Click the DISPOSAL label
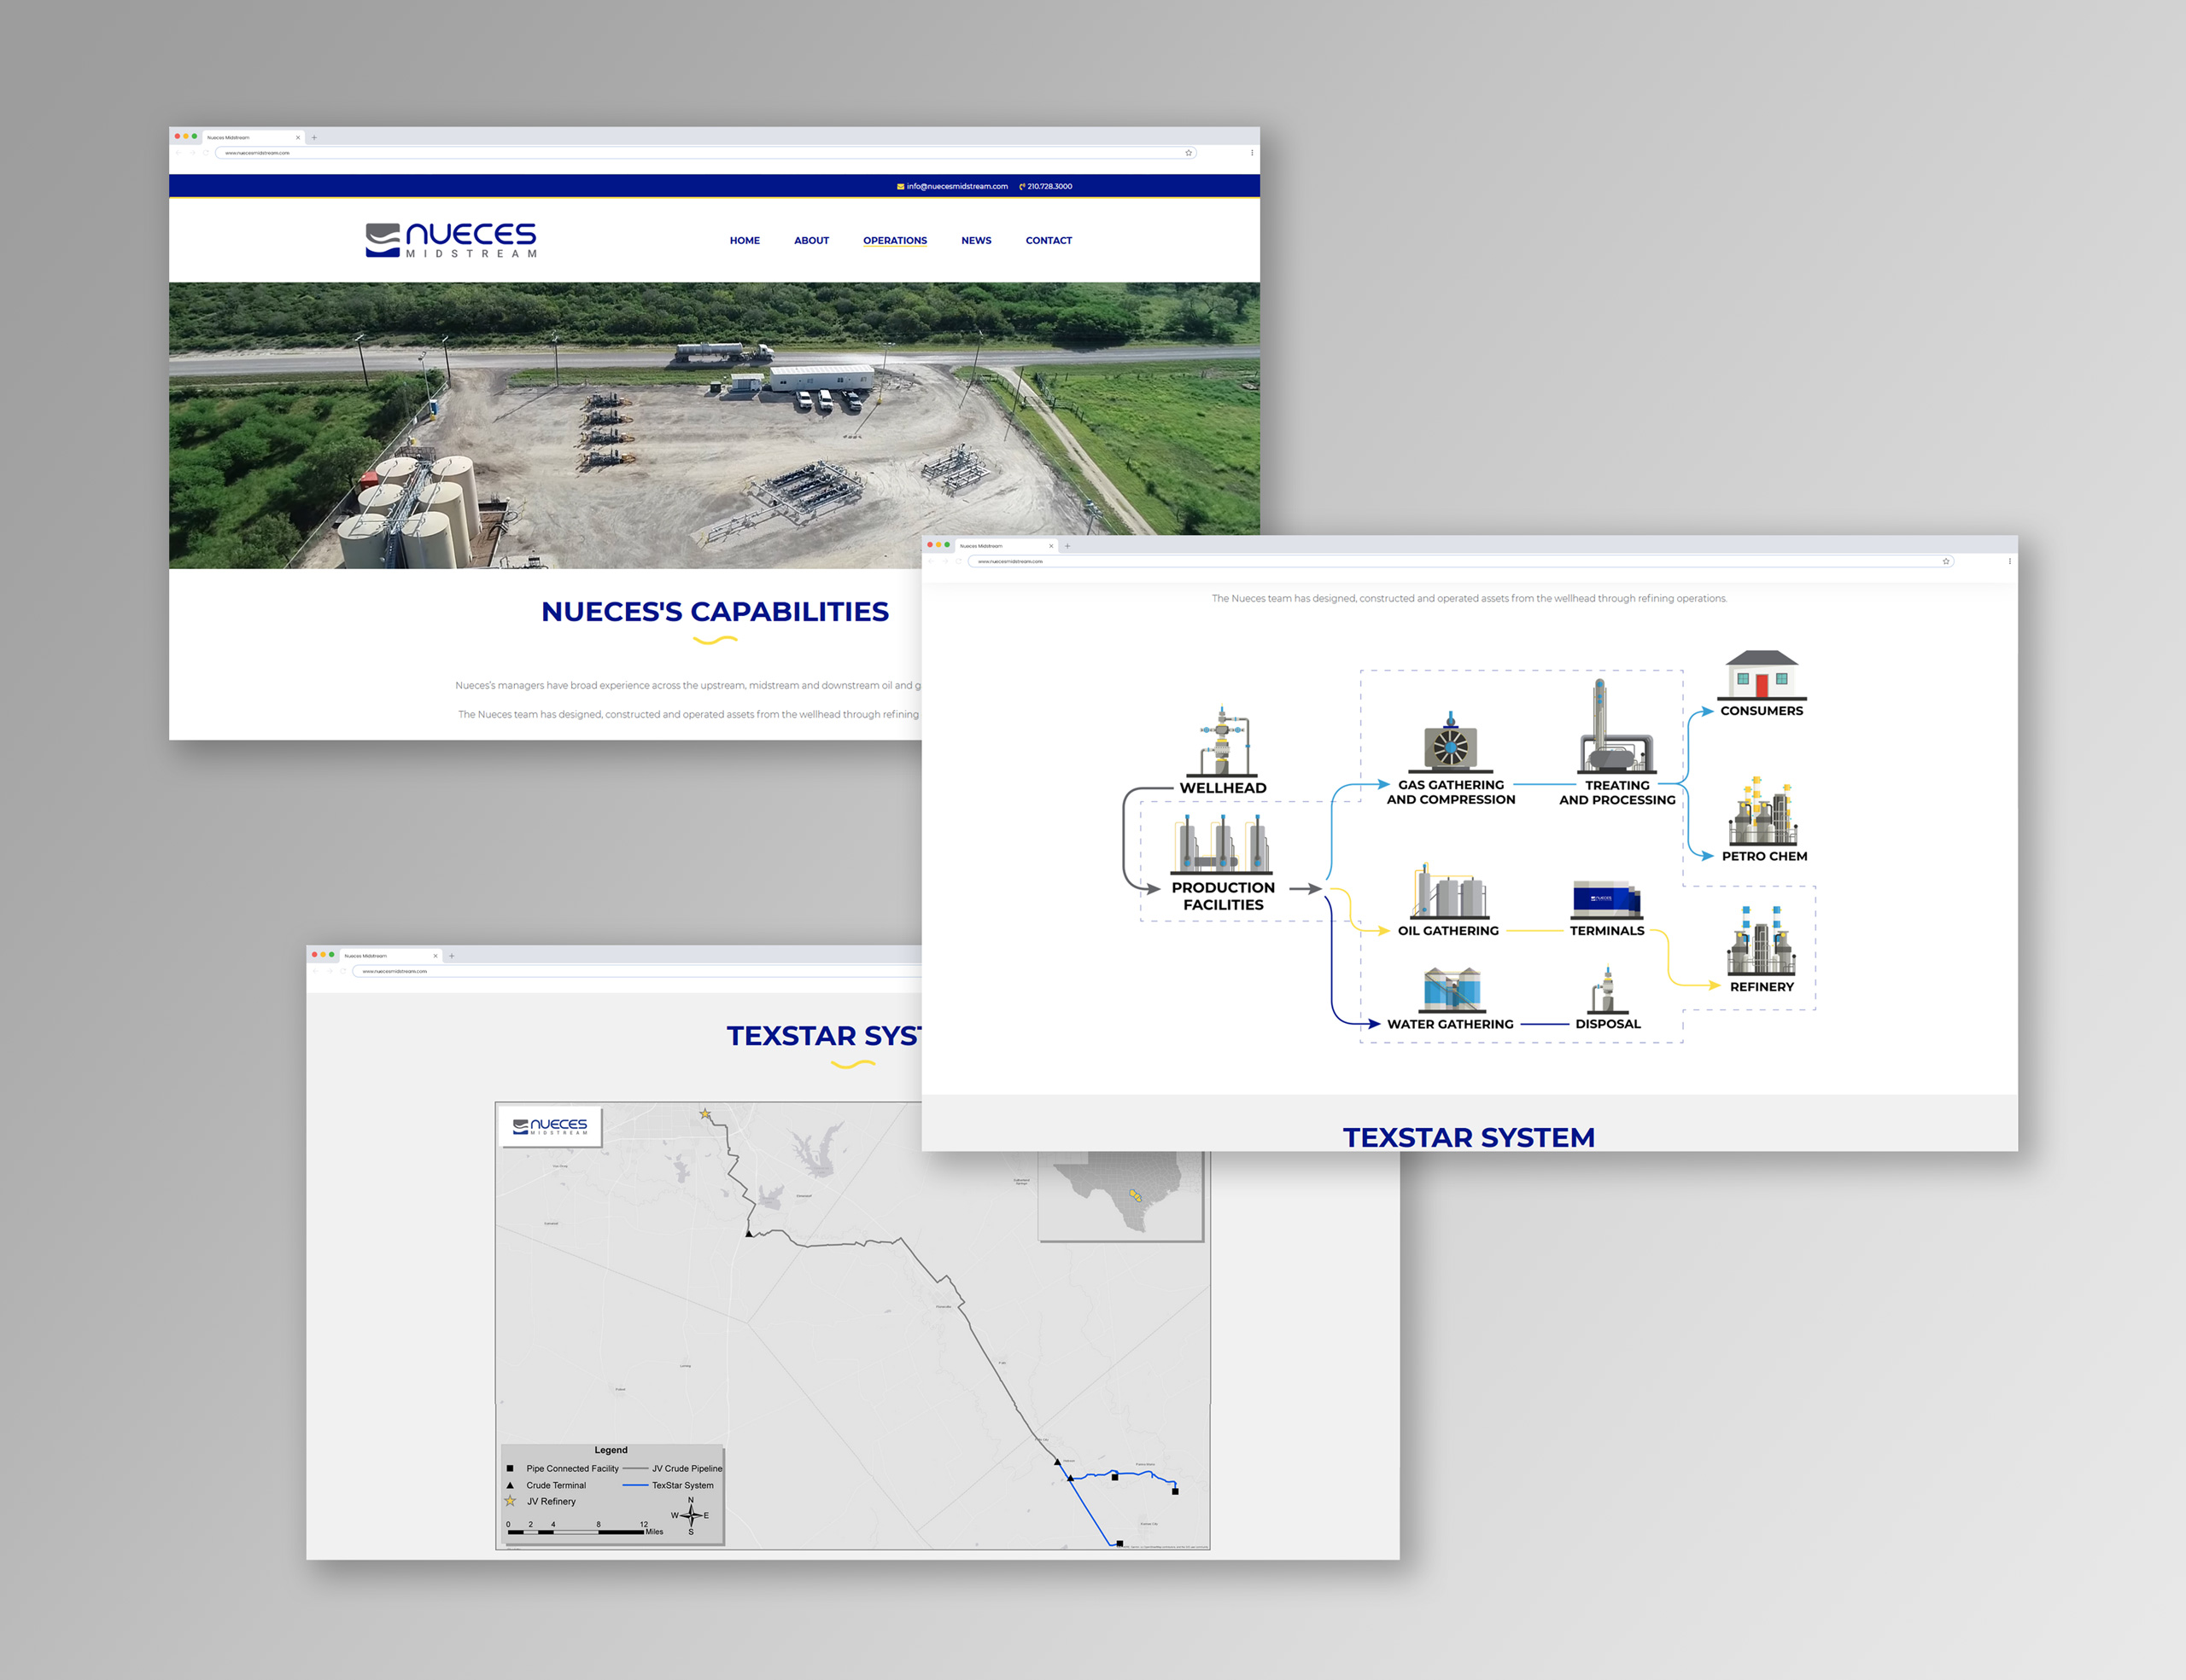Screen dimensions: 2186x1680 point(1607,1024)
